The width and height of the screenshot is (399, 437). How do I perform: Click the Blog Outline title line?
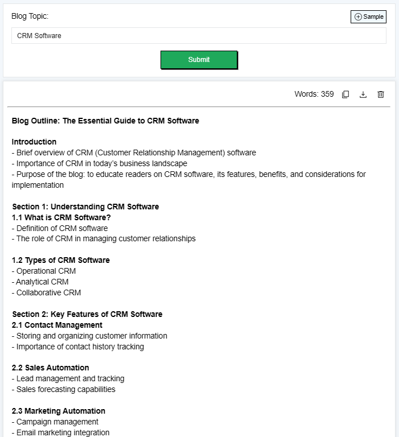click(x=105, y=121)
